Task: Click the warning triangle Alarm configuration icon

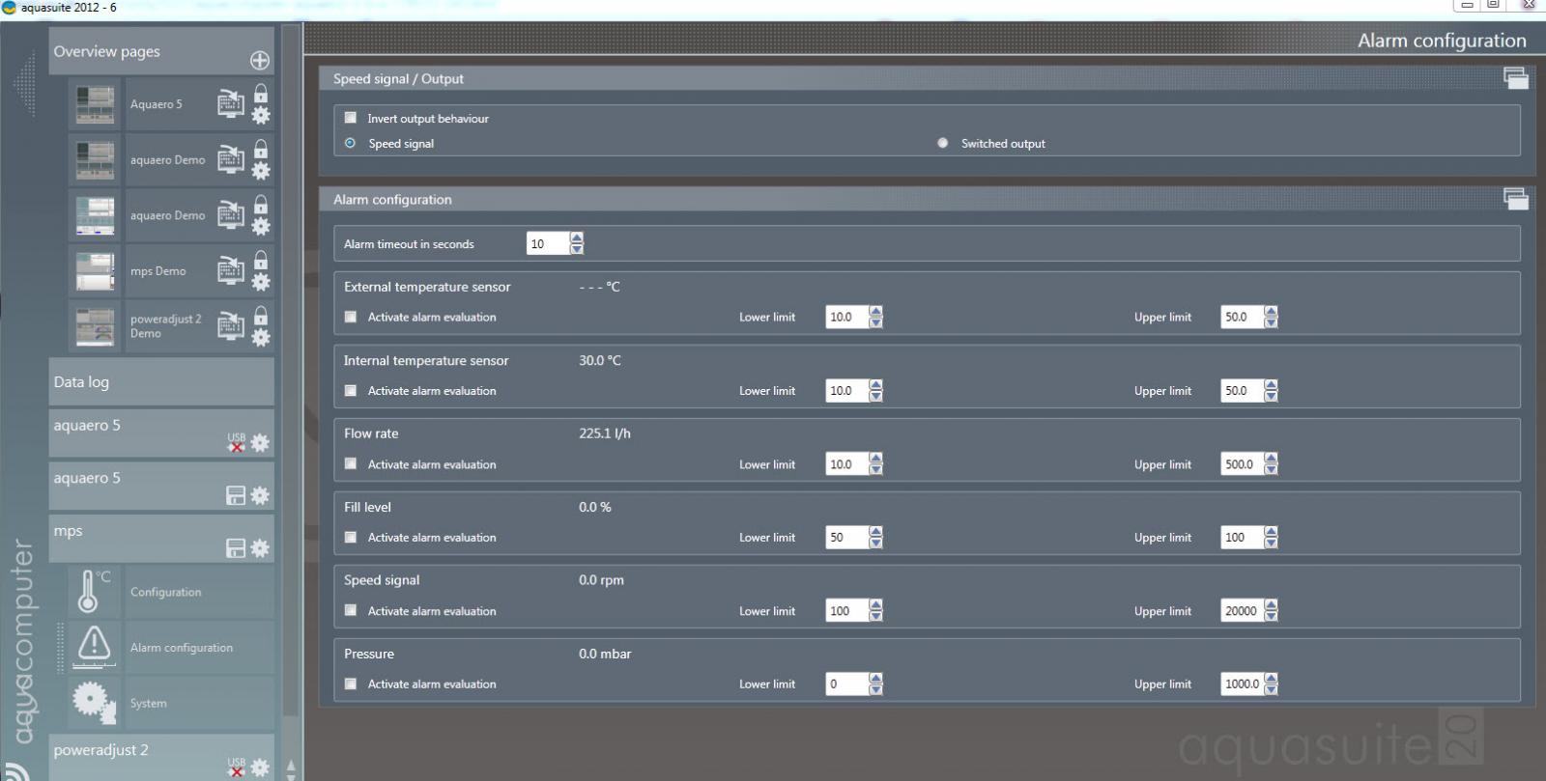Action: point(94,647)
